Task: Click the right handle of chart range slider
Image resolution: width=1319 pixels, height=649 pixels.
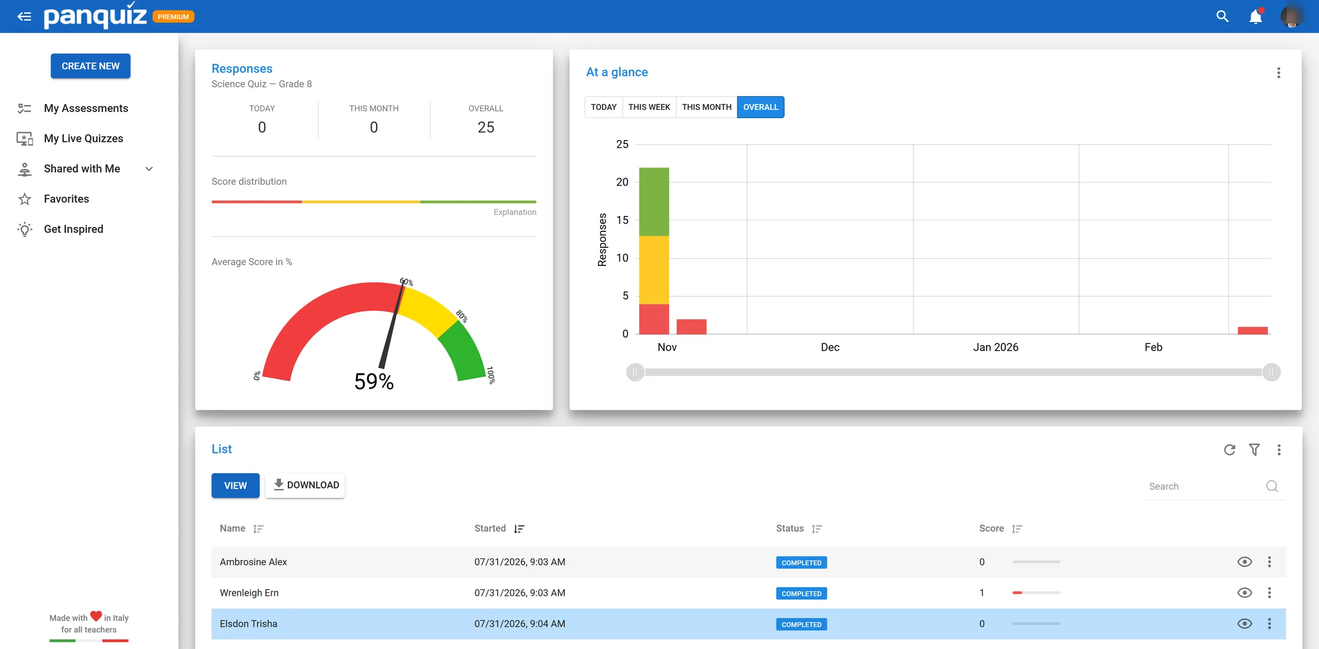Action: click(x=1271, y=372)
